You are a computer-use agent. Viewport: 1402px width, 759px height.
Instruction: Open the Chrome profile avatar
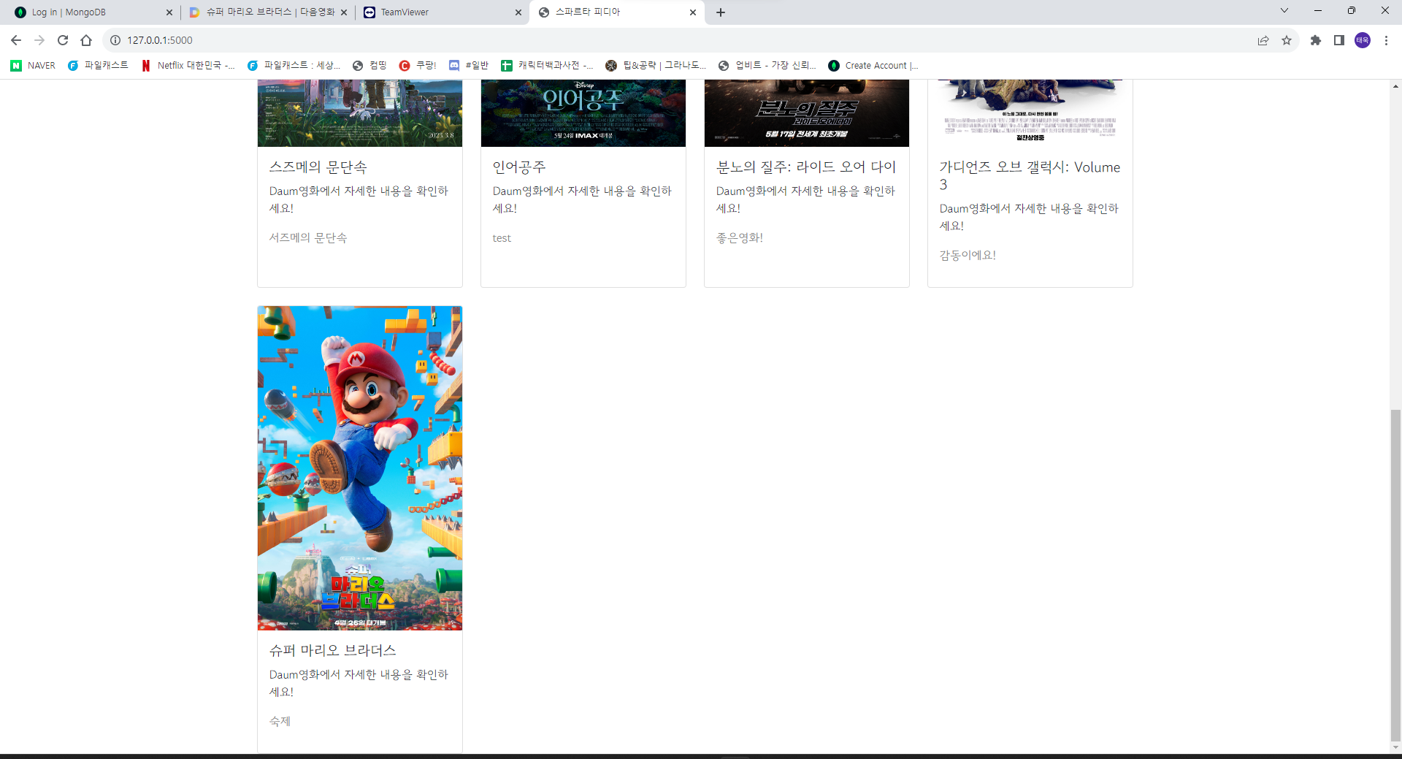pyautogui.click(x=1363, y=40)
